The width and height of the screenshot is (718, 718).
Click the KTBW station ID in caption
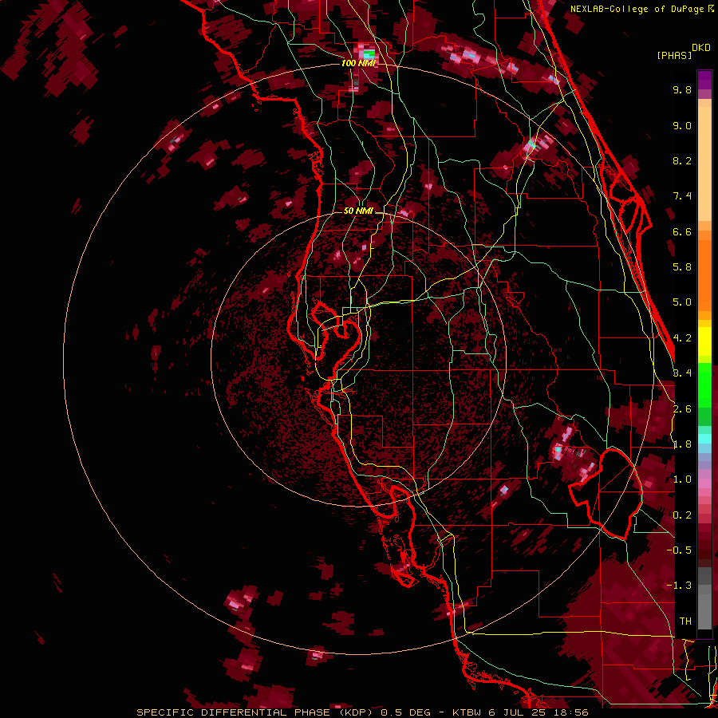[467, 712]
